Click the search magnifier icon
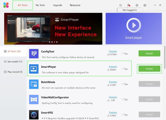This screenshot has height=120, width=166. pyautogui.click(x=120, y=5)
